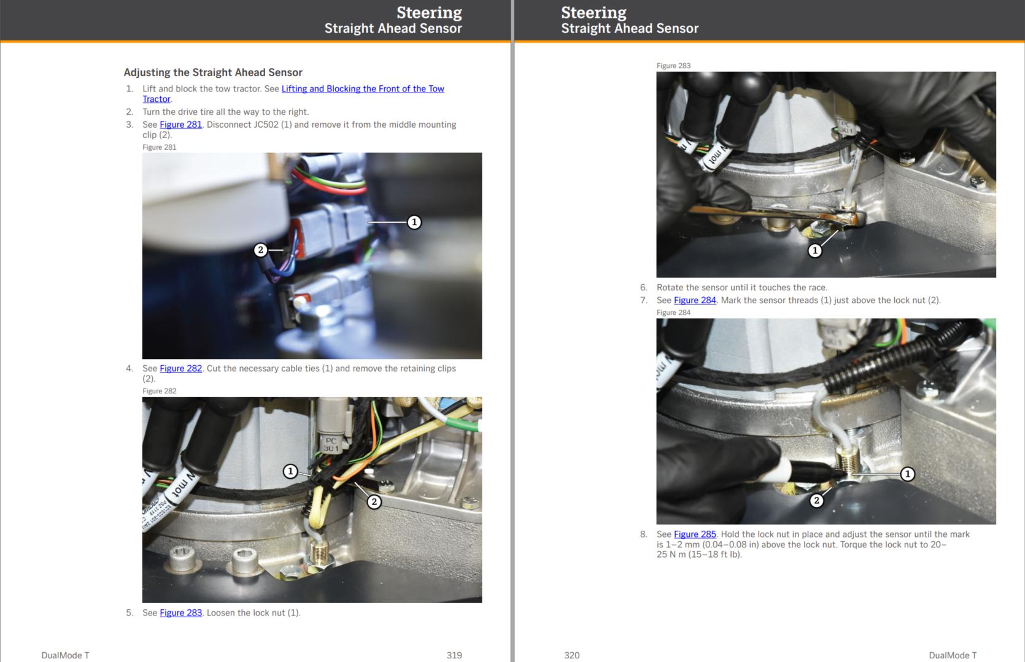This screenshot has width=1025, height=662.
Task: Follow the Figure 281 link in step 3
Action: click(x=180, y=125)
